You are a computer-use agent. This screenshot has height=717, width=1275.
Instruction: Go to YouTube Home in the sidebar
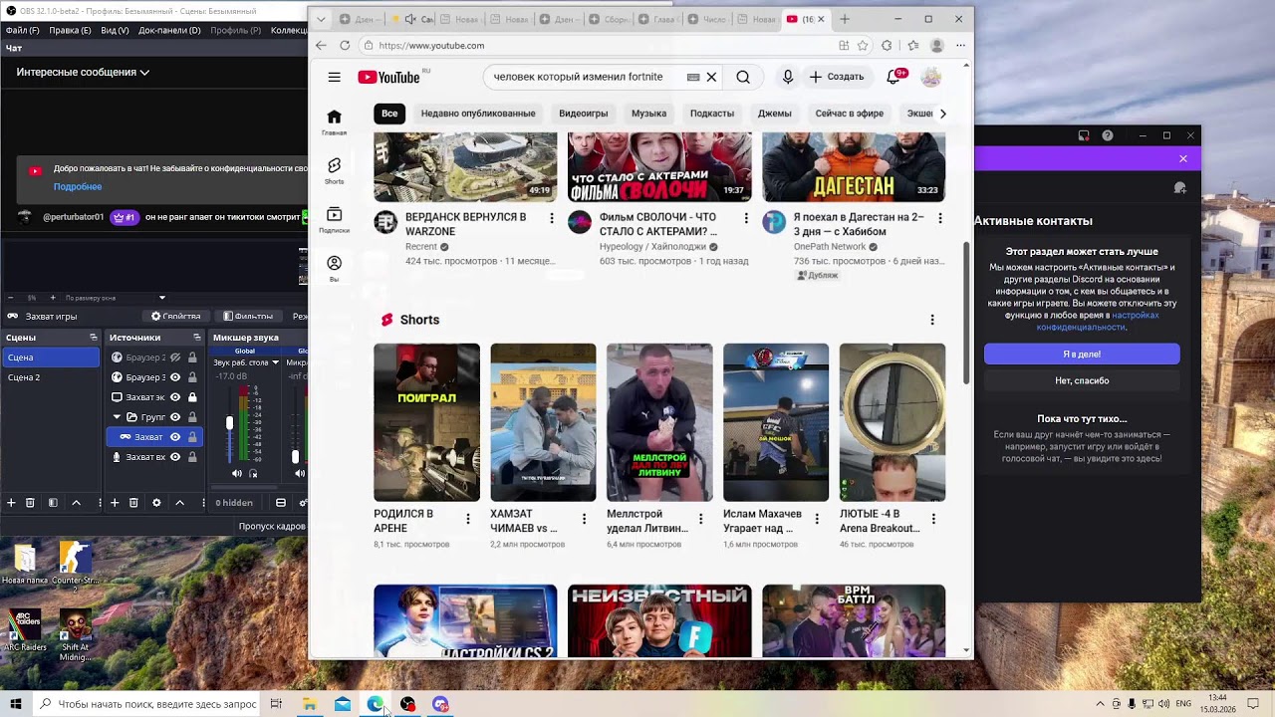click(335, 122)
